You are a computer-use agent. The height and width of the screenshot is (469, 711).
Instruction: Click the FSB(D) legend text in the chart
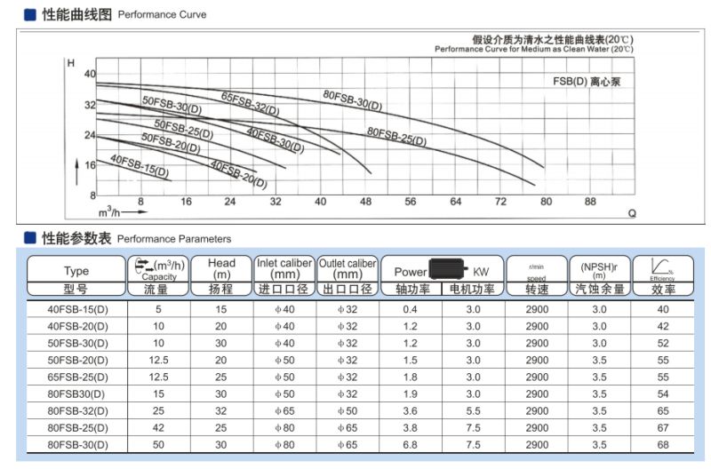(x=586, y=81)
